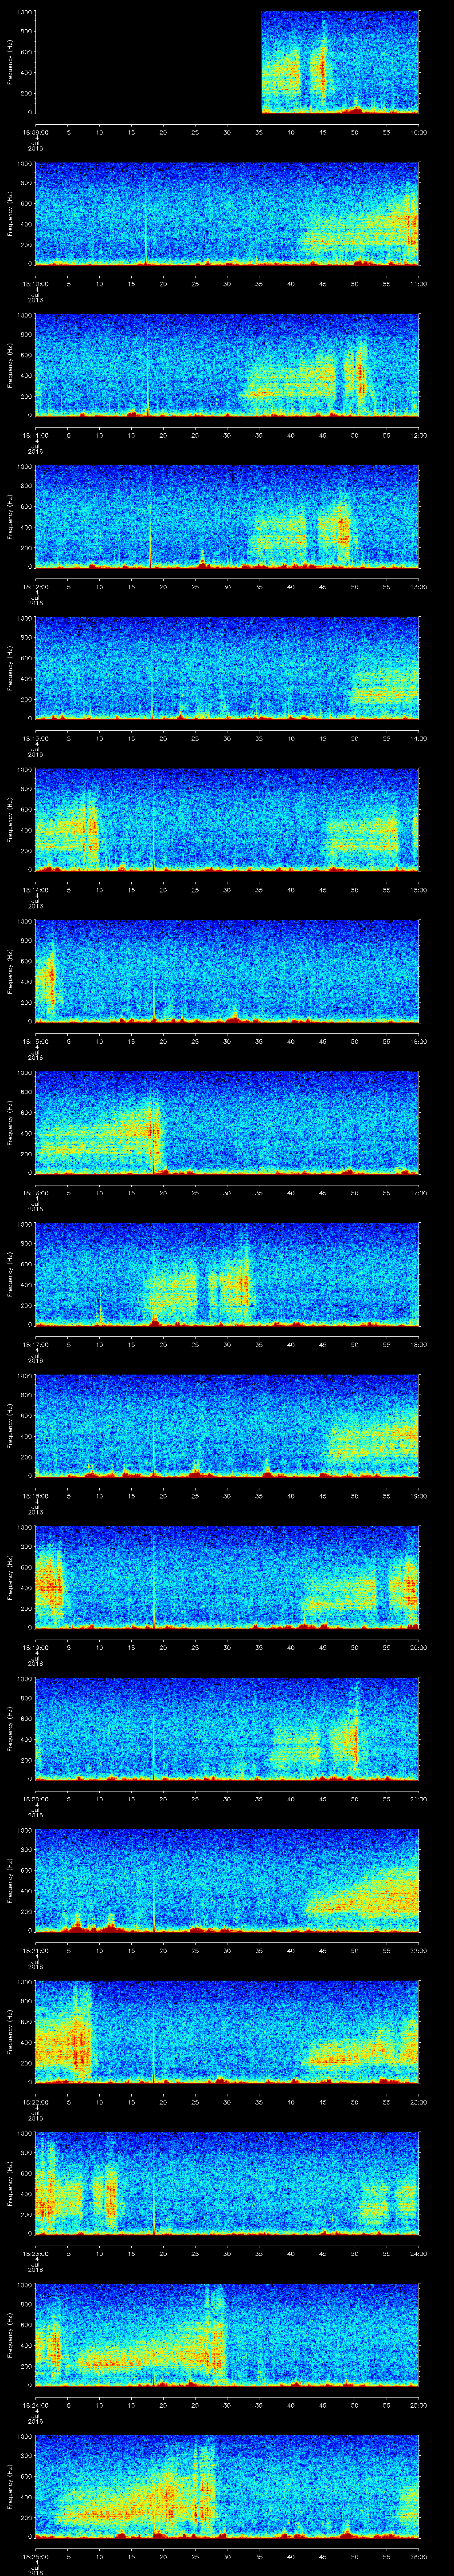Click the 21:00 axis end label
Image resolution: width=454 pixels, height=2576 pixels.
coord(418,1799)
